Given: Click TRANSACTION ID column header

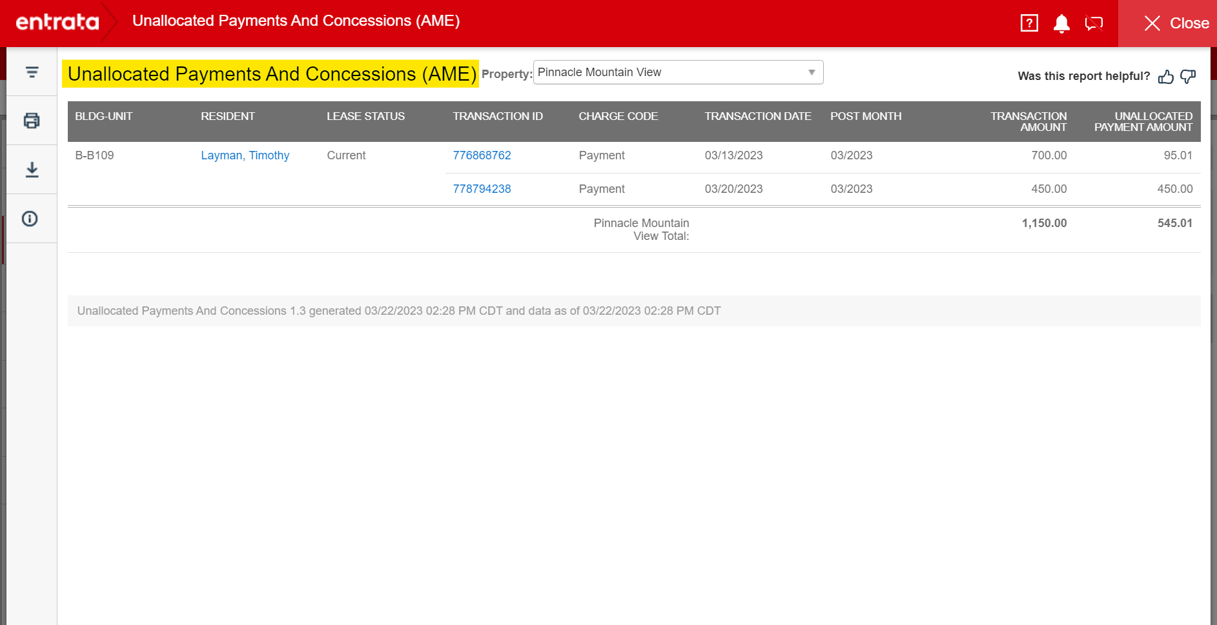Looking at the screenshot, I should (x=498, y=116).
